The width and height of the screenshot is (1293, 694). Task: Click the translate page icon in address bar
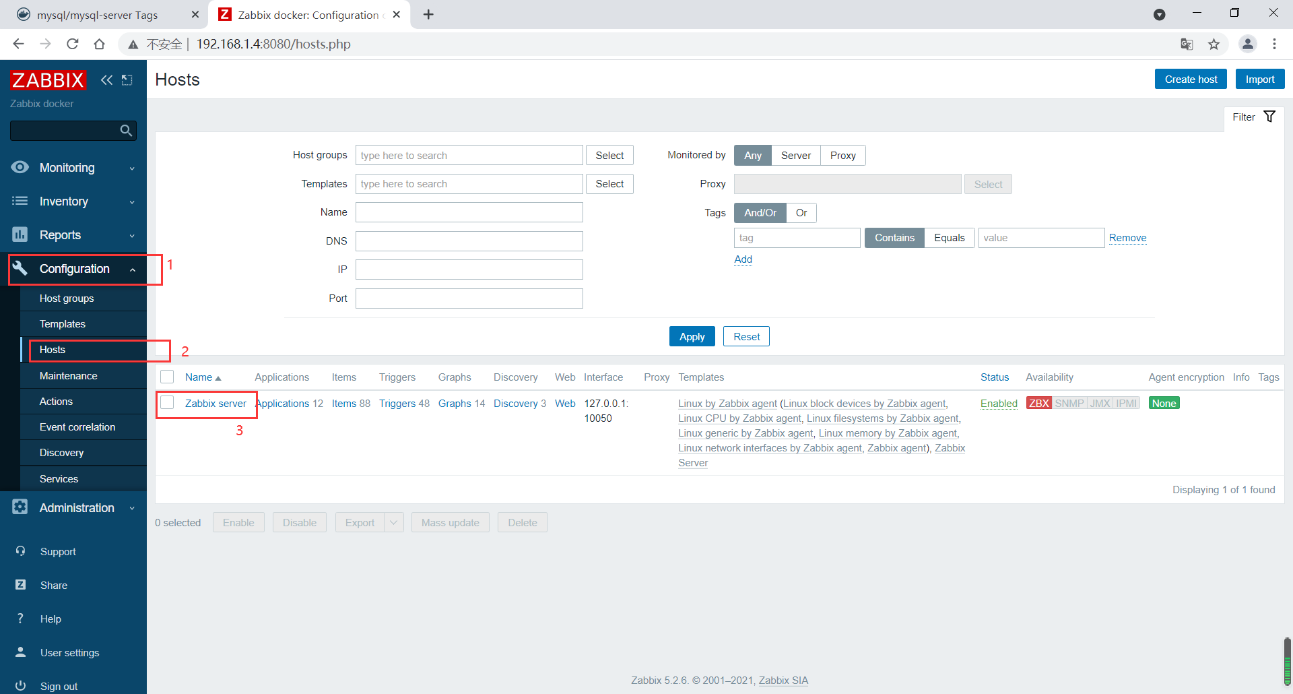click(x=1187, y=44)
